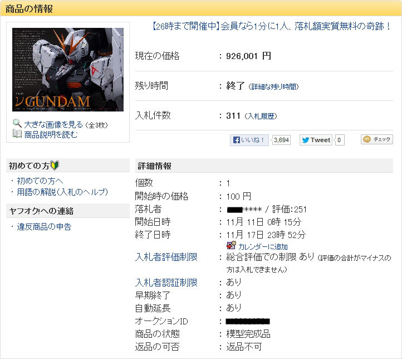
Task: Open the Gundam product thumbnail image
Action: pyautogui.click(x=68, y=70)
